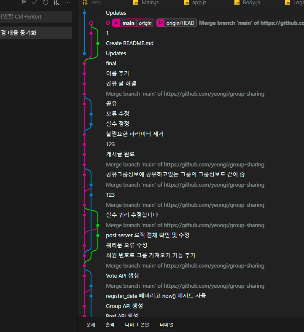The height and width of the screenshot is (332, 304).
Task: Click the Main.js JS file icon
Action: (136, 3)
